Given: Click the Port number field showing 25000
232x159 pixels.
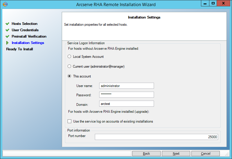Looking at the screenshot, I should coord(156,137).
